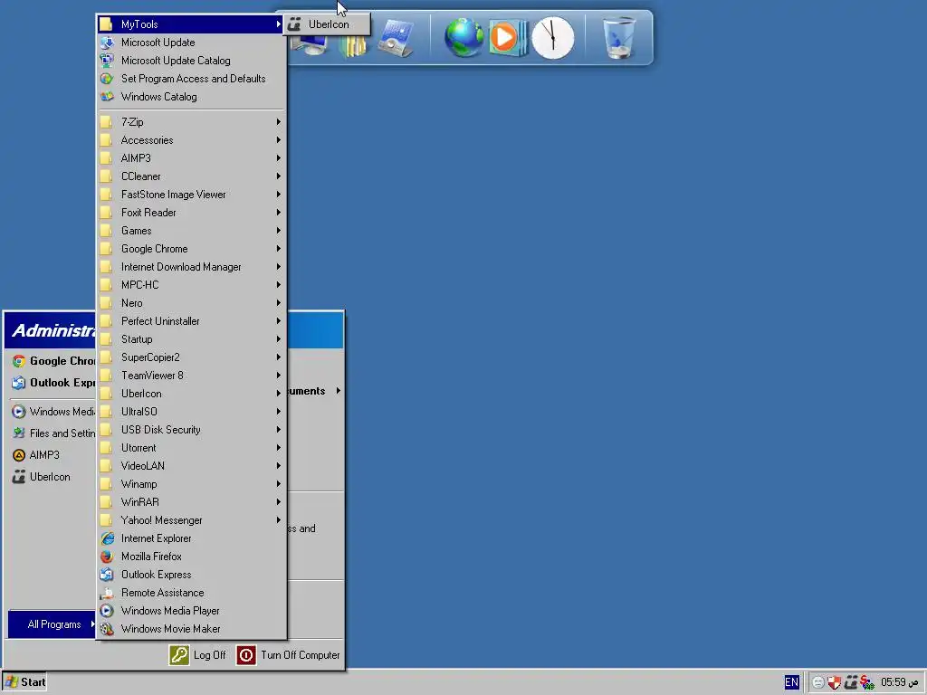The width and height of the screenshot is (927, 695).
Task: Open AIMP3 from the Start menu recent list
Action: click(x=52, y=455)
